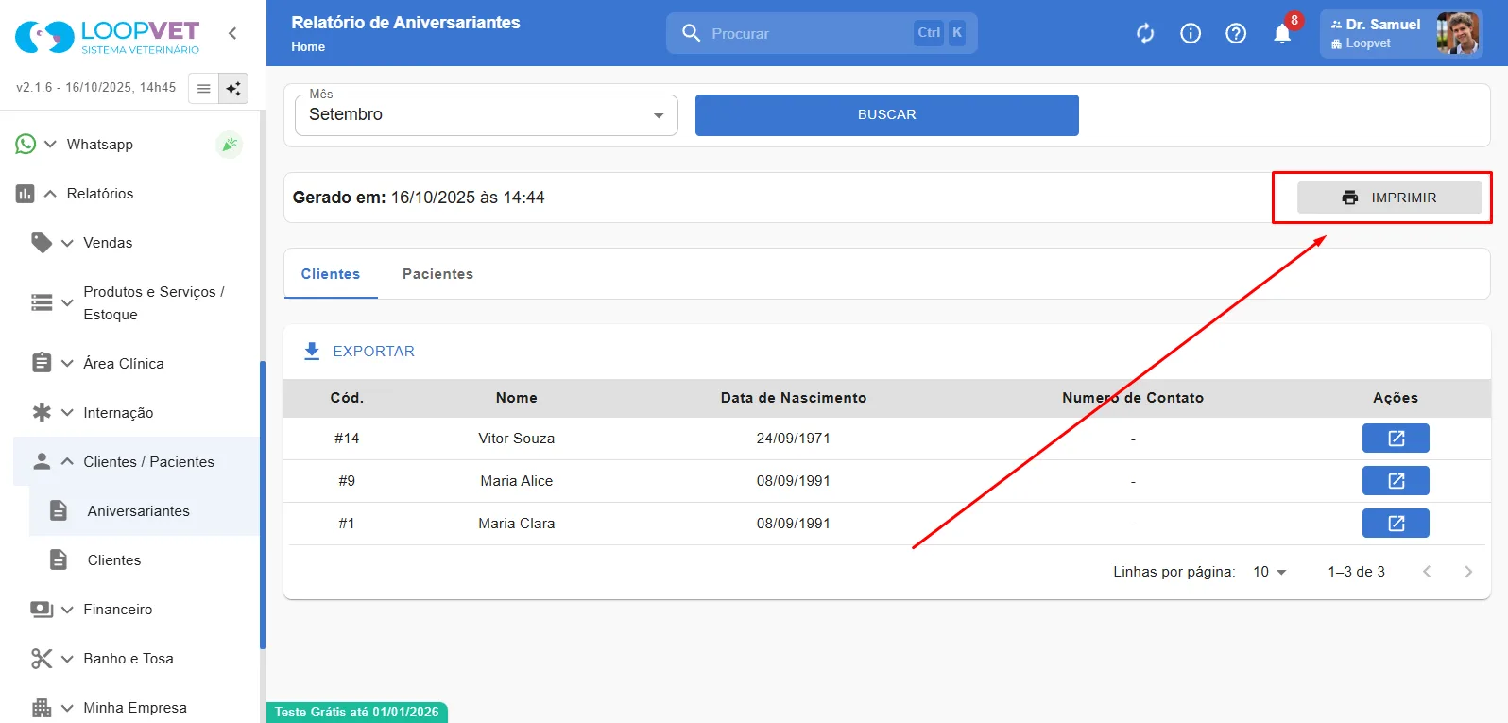Open the Mês dropdown showing Setembro

tap(487, 115)
